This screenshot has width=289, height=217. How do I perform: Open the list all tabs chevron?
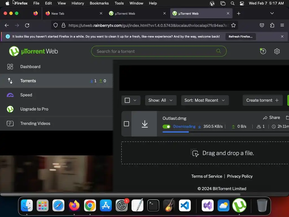point(272,13)
